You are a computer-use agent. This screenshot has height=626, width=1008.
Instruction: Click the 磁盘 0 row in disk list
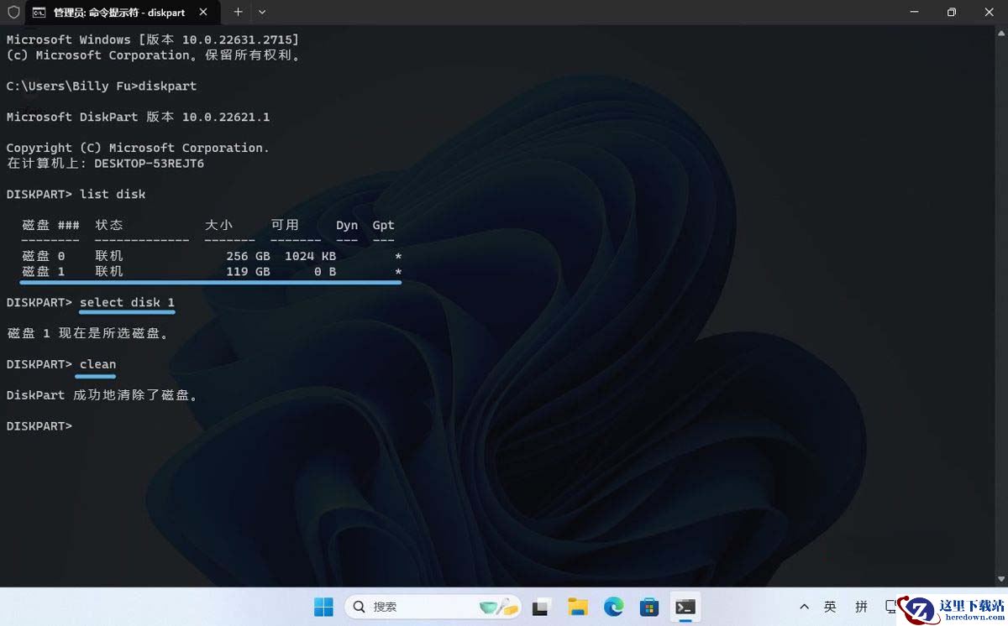[x=212, y=256]
